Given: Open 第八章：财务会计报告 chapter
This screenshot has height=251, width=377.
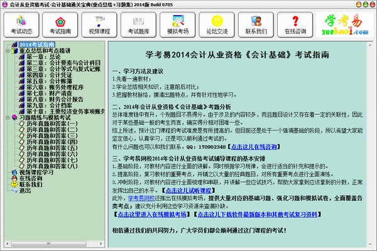Looking at the screenshot, I should click(x=55, y=99).
